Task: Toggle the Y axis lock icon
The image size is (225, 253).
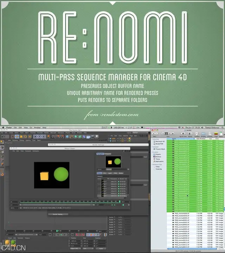Action: (x=40, y=137)
